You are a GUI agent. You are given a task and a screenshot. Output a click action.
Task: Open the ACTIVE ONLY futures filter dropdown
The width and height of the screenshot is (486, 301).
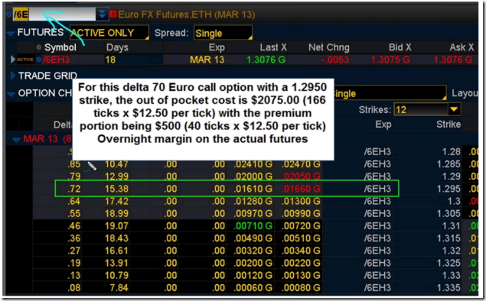tap(109, 33)
